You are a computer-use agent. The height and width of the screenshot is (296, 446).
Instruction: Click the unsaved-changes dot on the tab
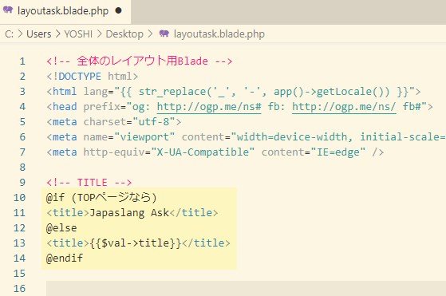click(x=118, y=10)
